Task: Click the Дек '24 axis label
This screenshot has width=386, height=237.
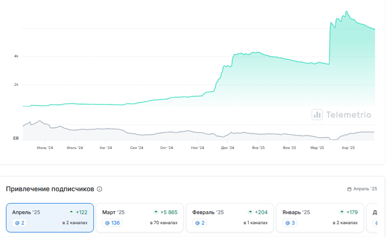Action: 227,148
